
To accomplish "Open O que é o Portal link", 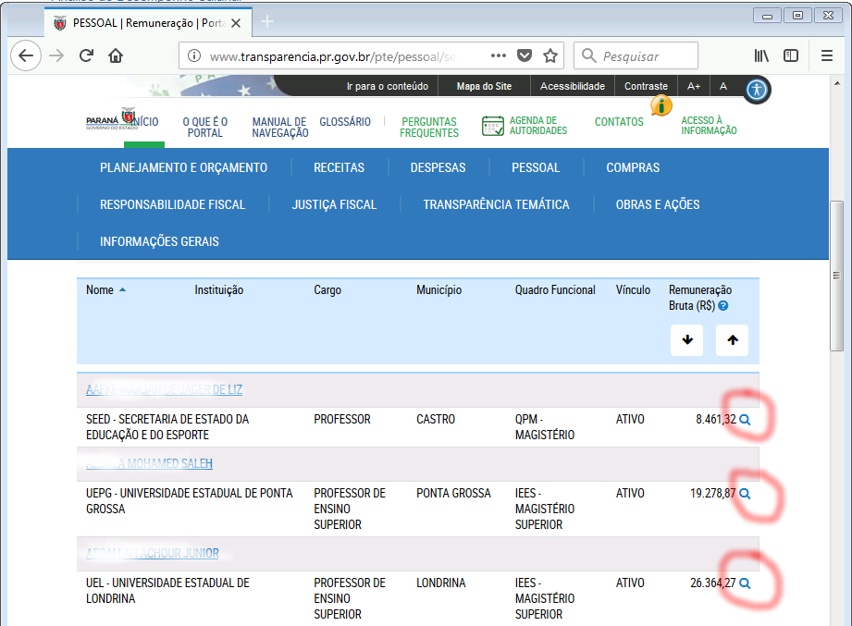I will pos(204,127).
